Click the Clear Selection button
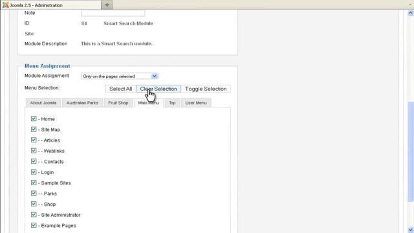 click(158, 89)
